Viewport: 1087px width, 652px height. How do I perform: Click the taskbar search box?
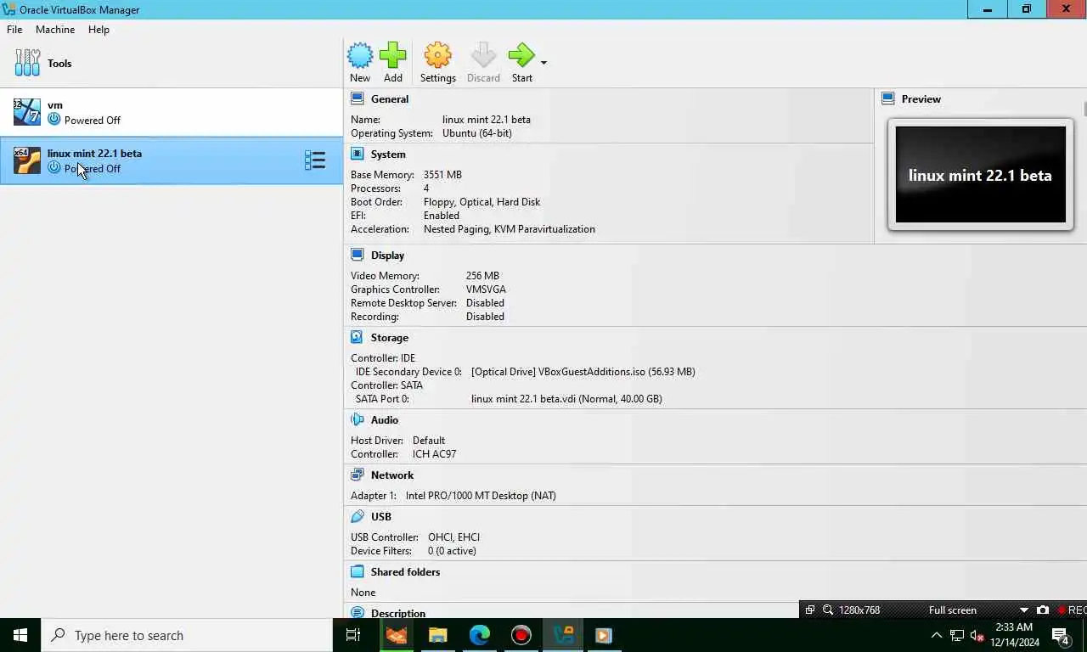tap(187, 635)
